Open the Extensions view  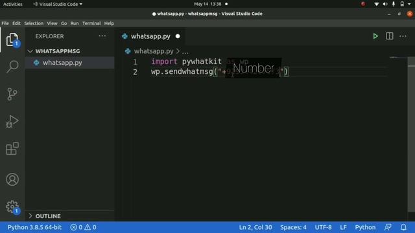[x=12, y=148]
